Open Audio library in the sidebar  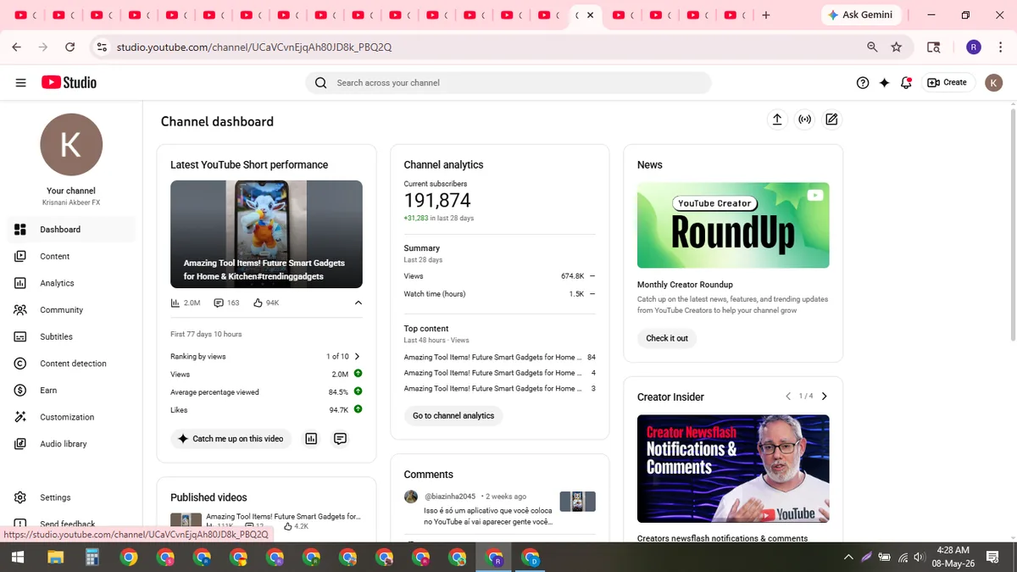click(71, 444)
